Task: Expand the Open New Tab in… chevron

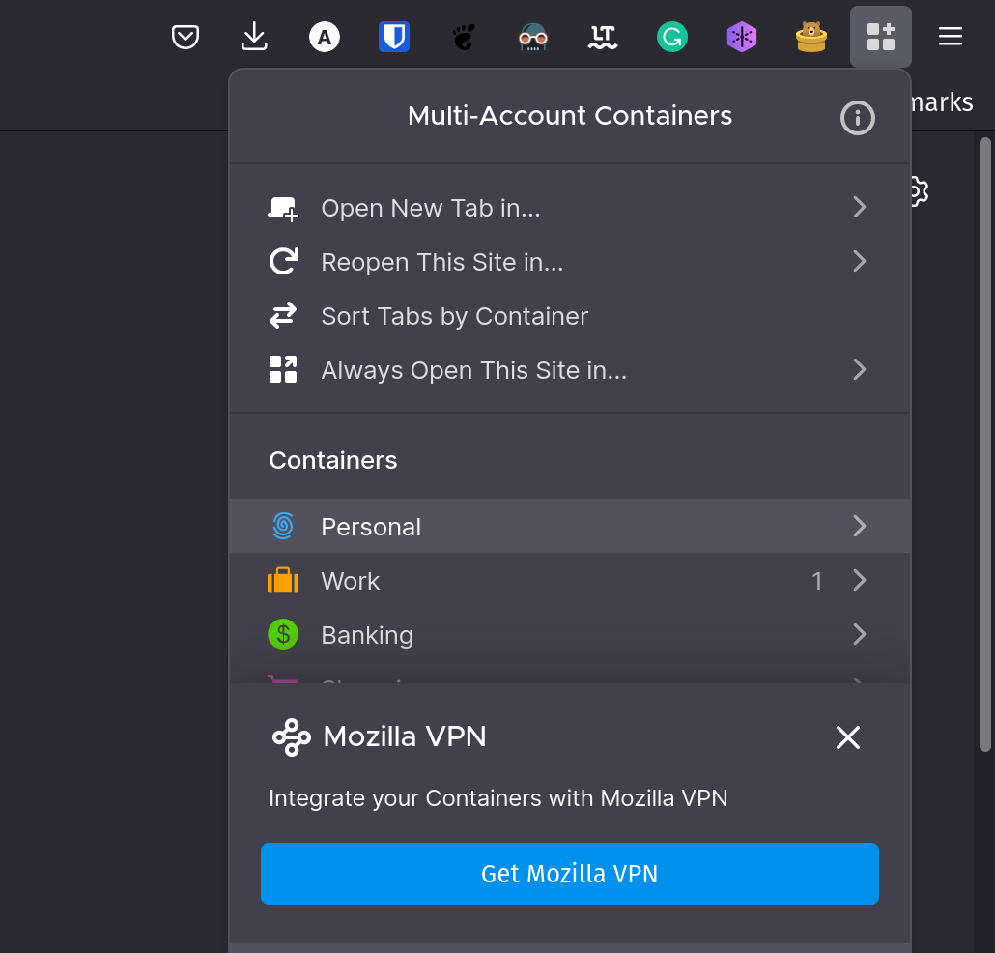Action: pyautogui.click(x=859, y=208)
